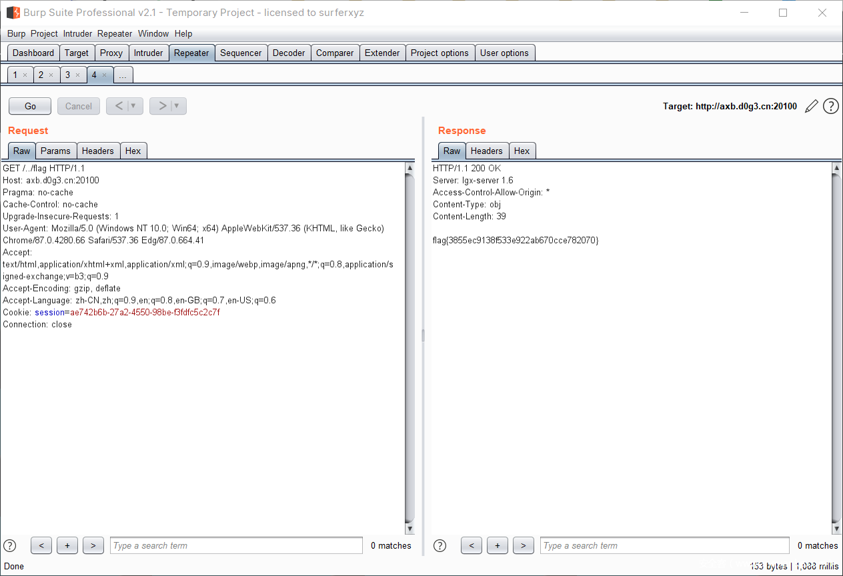Viewport: 843px width, 576px height.
Task: Click plus options button in request search
Action: [67, 545]
